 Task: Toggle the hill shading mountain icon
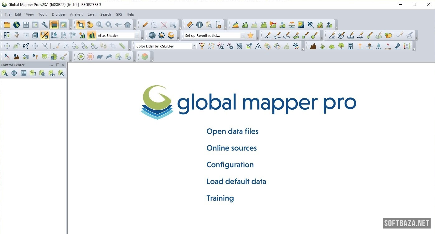91,35
